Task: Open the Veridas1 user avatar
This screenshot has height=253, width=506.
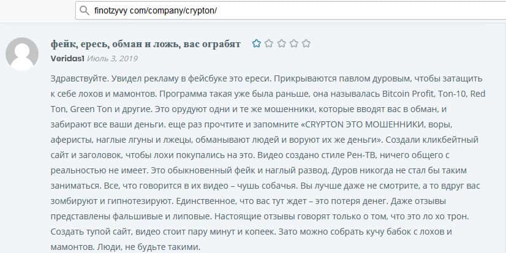Action: pos(22,54)
